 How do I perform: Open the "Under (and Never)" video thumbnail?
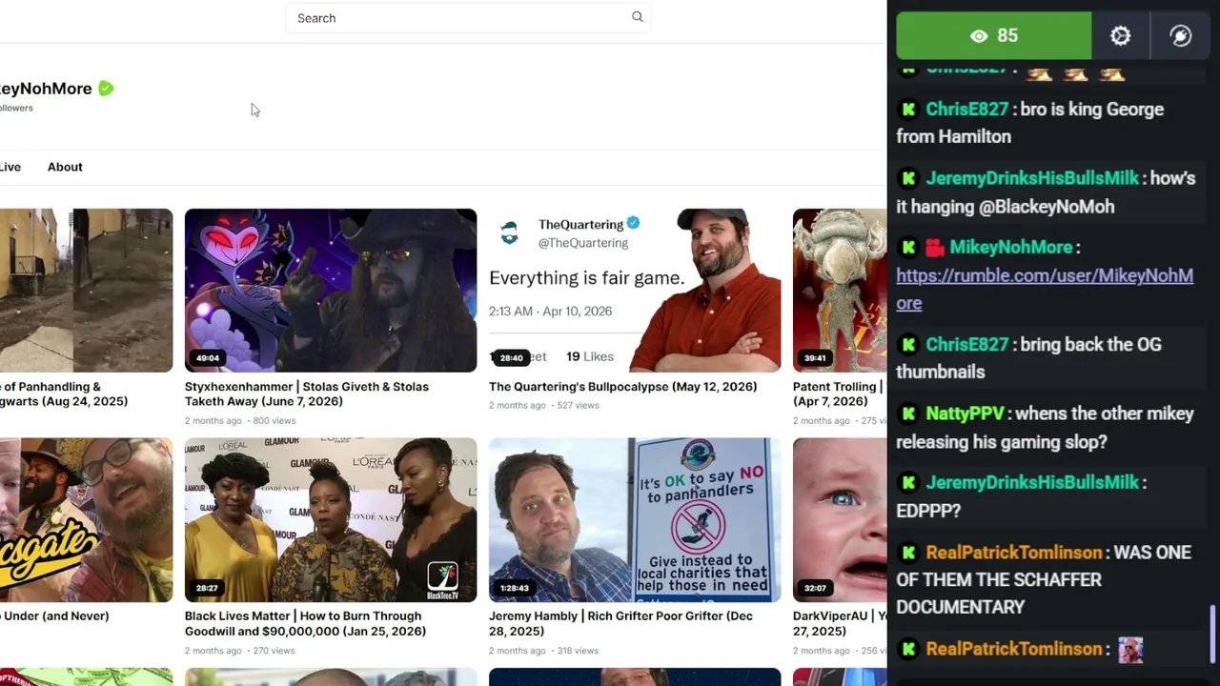click(86, 520)
